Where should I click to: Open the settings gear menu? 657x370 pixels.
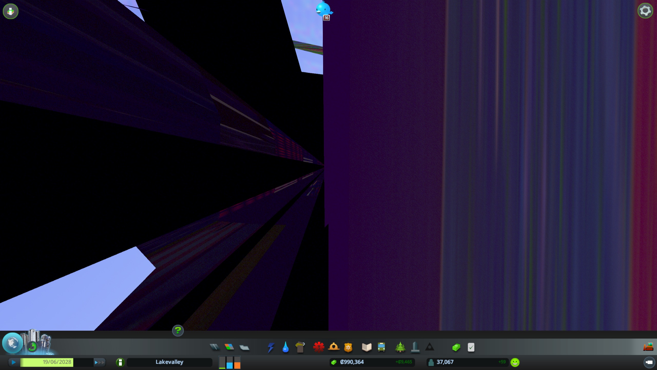click(x=645, y=11)
